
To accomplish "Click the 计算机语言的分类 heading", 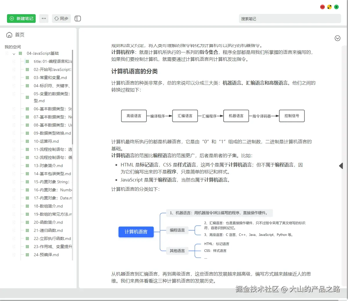I will [x=135, y=71].
